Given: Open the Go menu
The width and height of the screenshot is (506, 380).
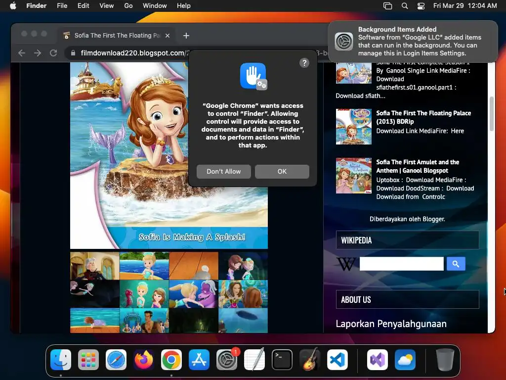Looking at the screenshot, I should pyautogui.click(x=128, y=5).
